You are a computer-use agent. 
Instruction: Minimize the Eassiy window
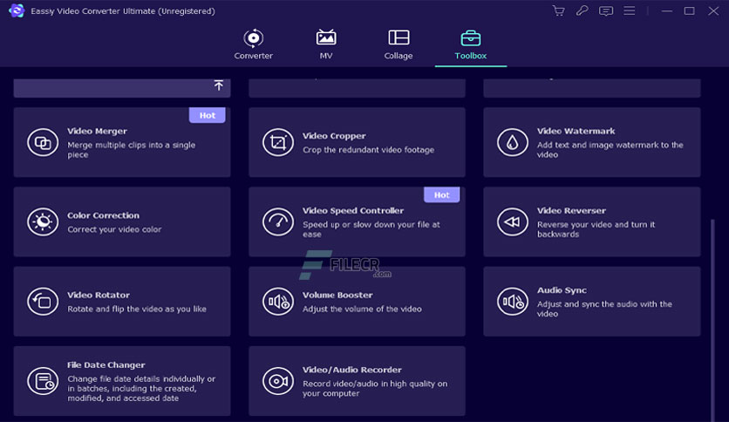[667, 10]
